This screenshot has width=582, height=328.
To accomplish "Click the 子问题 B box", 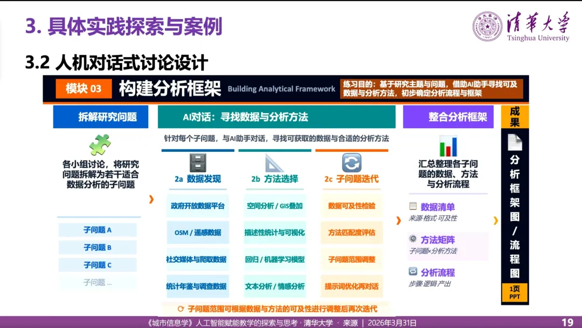I will (97, 248).
